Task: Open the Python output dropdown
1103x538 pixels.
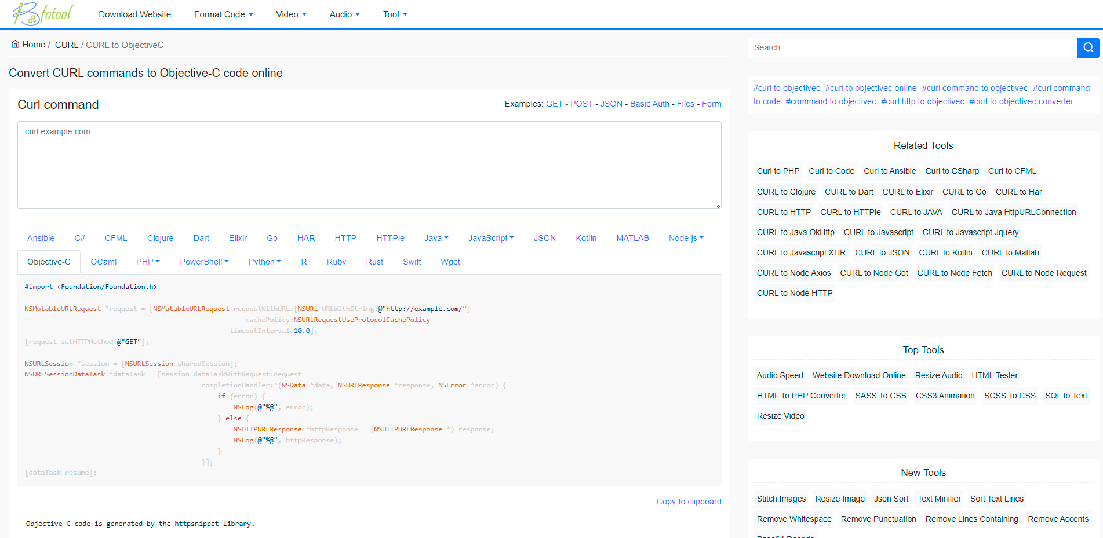Action: (264, 261)
